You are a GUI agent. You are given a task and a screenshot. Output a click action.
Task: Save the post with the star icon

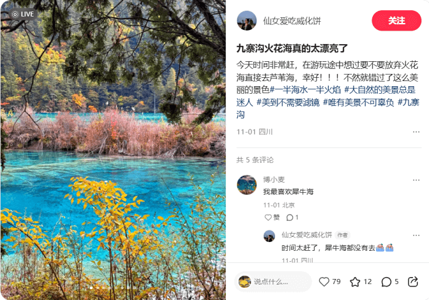pos(355,281)
